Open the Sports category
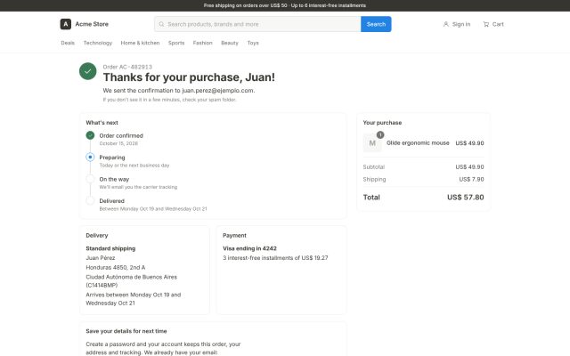This screenshot has height=356, width=570. pyautogui.click(x=176, y=43)
